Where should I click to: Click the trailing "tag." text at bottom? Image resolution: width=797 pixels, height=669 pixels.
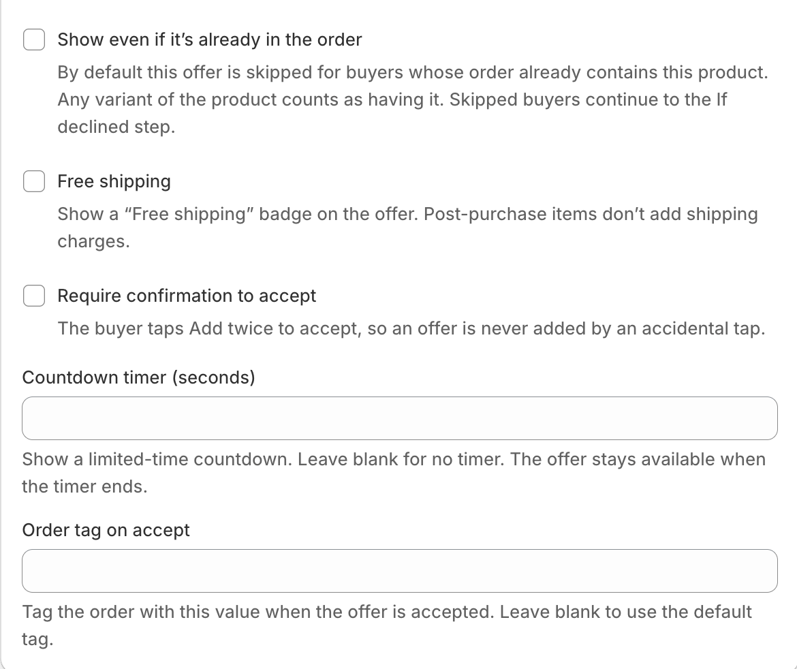pos(37,639)
